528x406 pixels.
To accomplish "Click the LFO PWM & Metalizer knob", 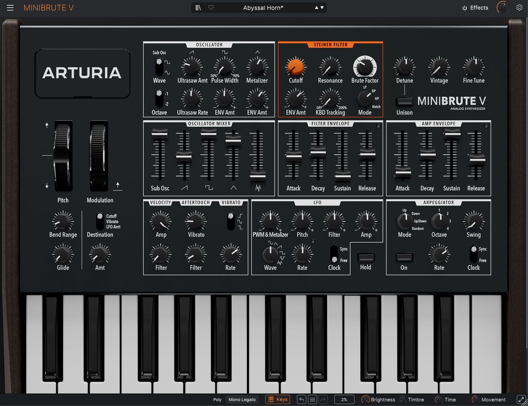I will point(270,221).
